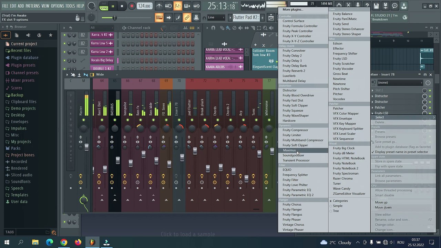441x248 pixels.
Task: Open Windows Start menu
Action: 7,242
